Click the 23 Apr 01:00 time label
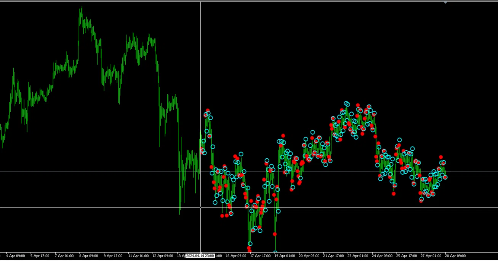 [359, 256]
